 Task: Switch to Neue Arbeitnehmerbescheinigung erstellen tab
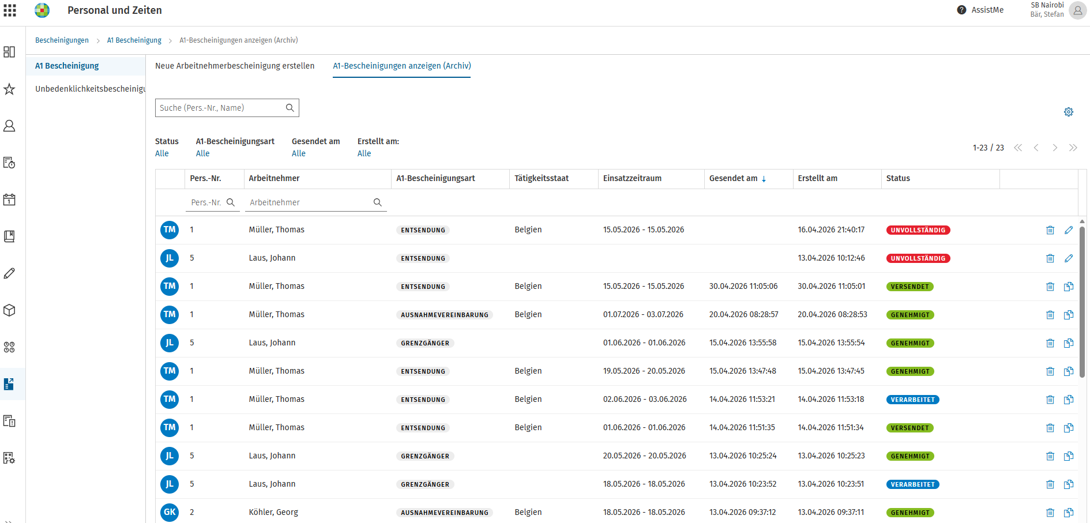pyautogui.click(x=235, y=66)
